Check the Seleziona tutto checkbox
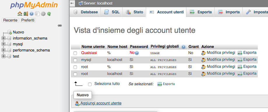 tap(90, 84)
